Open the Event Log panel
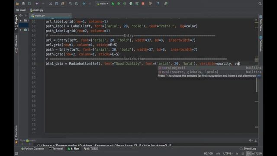This screenshot has height=156, width=277. (248, 149)
